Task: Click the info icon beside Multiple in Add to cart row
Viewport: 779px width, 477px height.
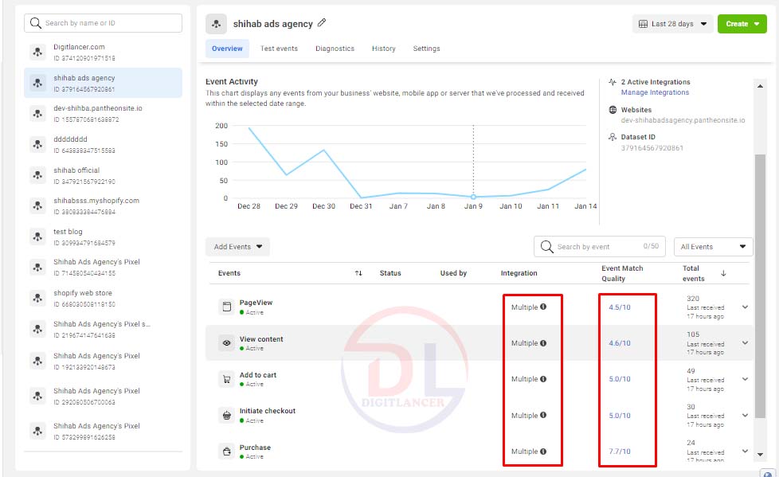Action: pos(543,378)
